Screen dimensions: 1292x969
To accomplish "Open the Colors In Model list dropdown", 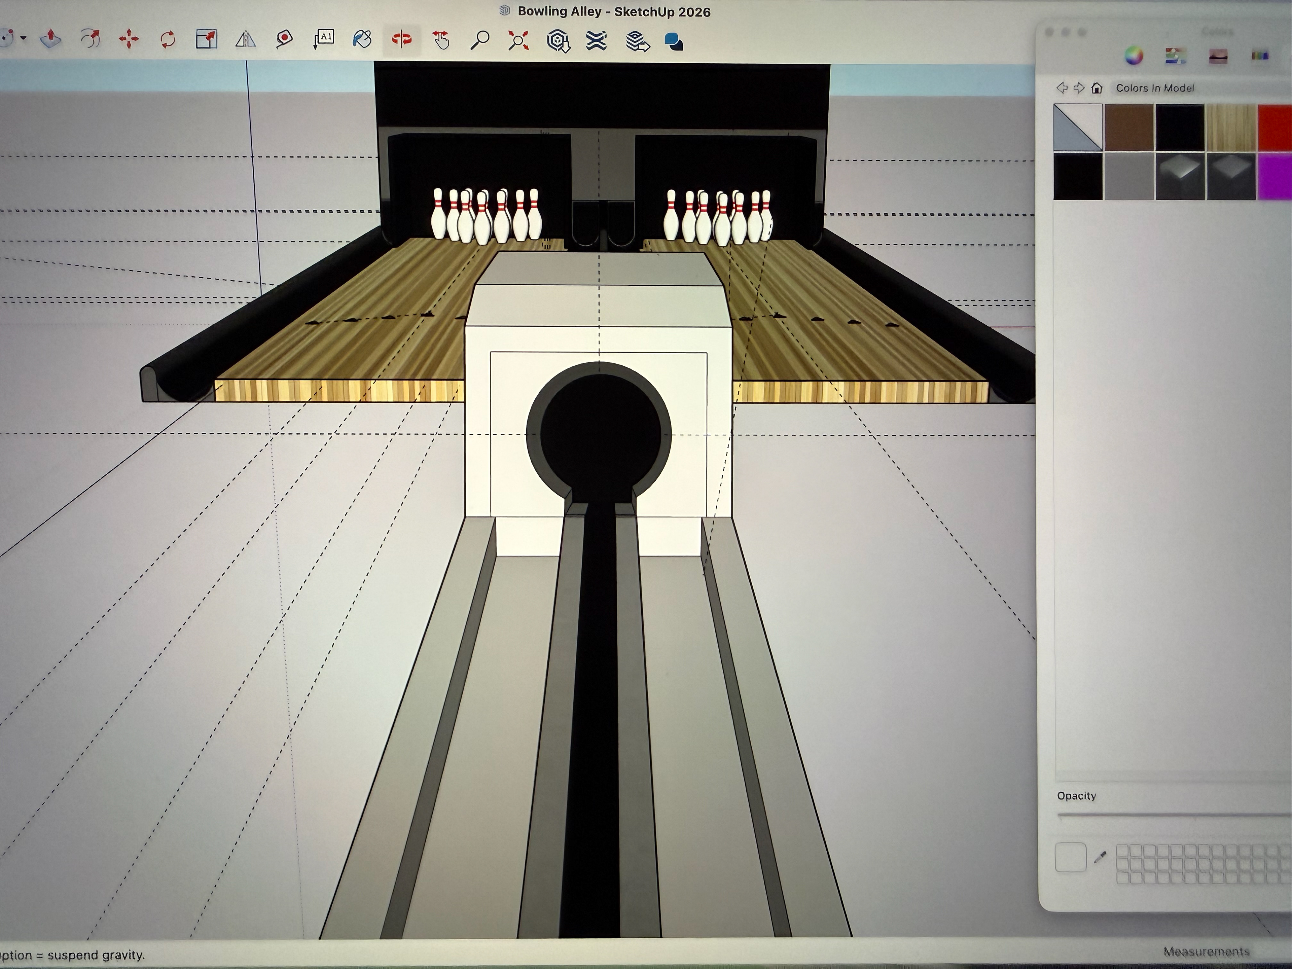I will [1155, 88].
